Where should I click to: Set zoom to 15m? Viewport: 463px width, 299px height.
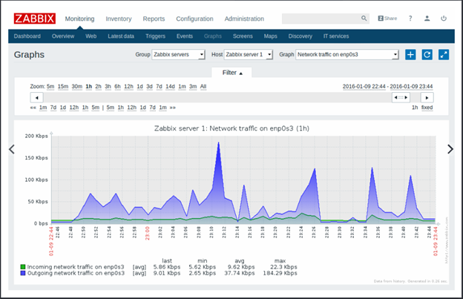click(63, 87)
